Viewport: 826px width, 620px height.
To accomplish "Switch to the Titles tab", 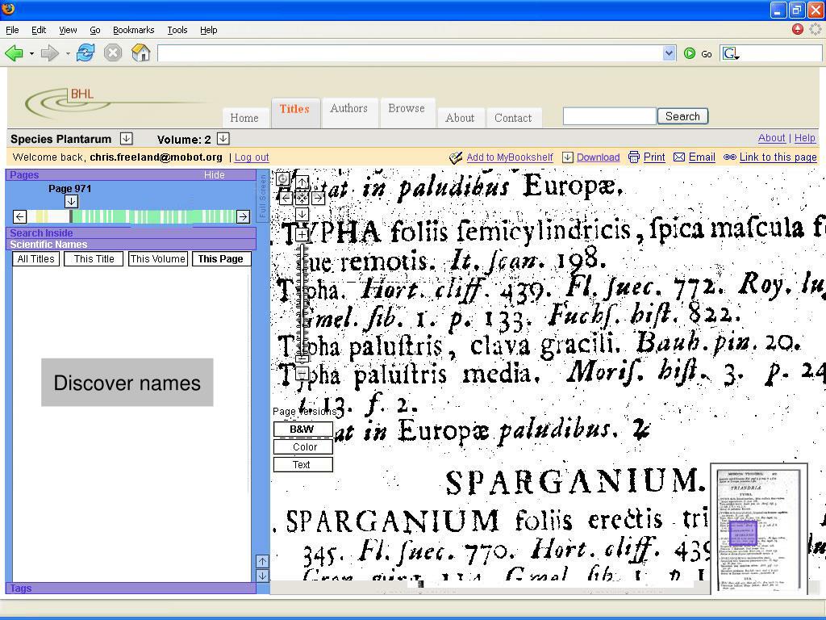I will (295, 112).
